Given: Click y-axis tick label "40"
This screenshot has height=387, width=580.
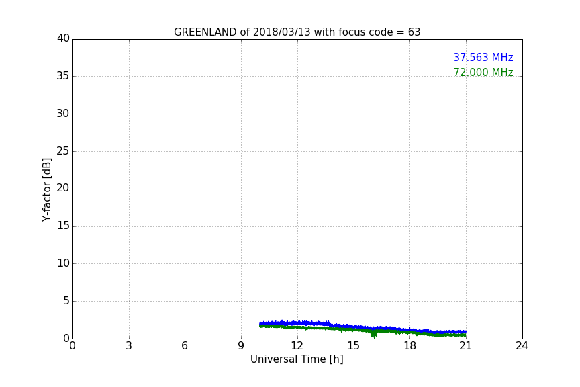Looking at the screenshot, I should (63, 38).
